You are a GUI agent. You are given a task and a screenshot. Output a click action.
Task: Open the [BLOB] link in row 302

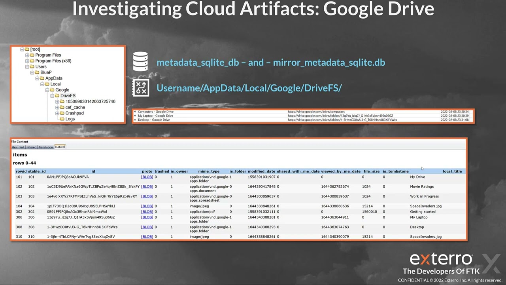147,212
